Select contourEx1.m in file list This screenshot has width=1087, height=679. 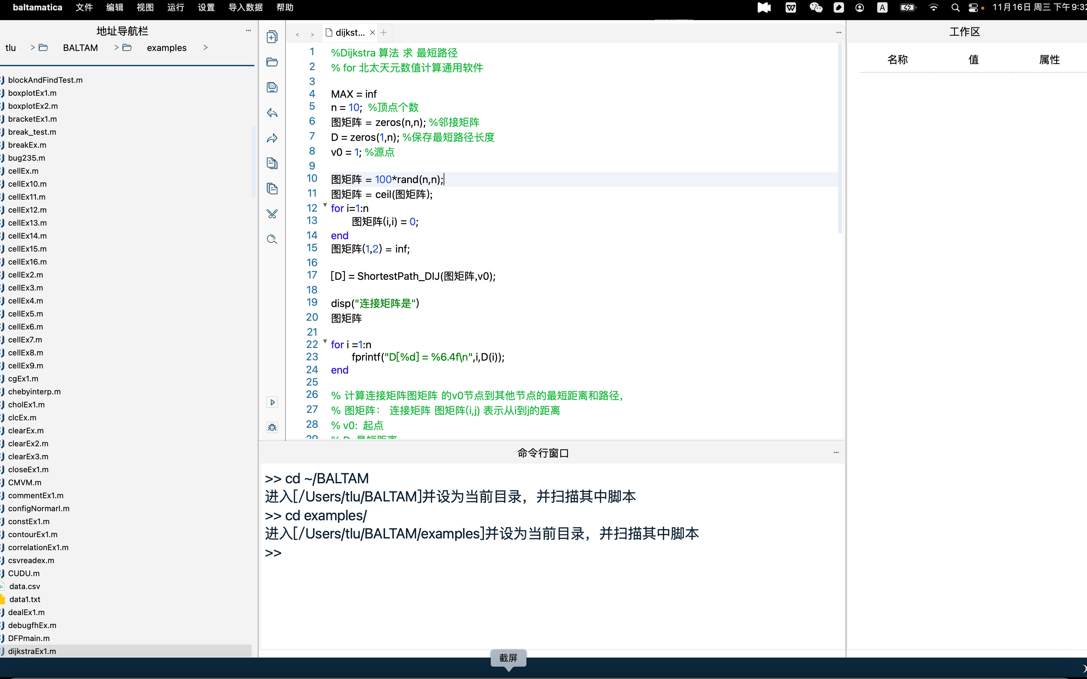click(x=33, y=534)
